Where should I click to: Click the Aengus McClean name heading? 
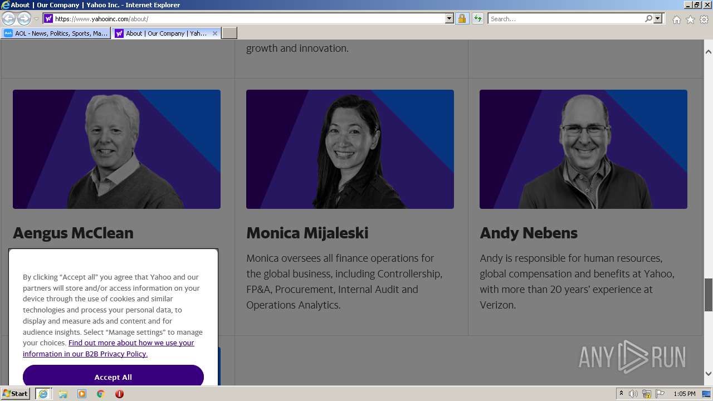point(73,233)
